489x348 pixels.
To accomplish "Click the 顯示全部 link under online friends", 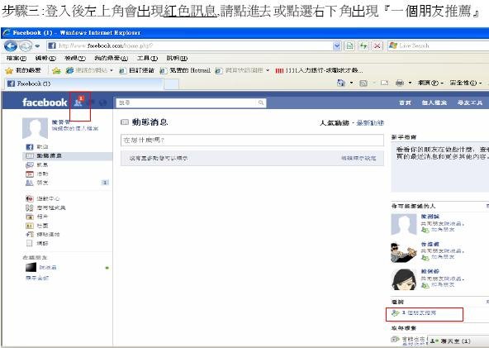I will click(x=37, y=278).
